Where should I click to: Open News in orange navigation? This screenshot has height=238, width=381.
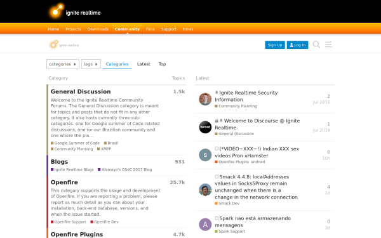188,29
